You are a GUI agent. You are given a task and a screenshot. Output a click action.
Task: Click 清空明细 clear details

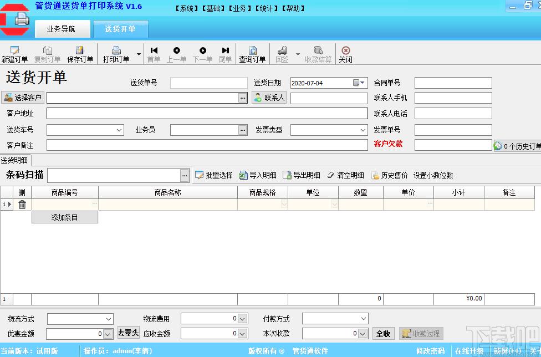tap(345, 175)
